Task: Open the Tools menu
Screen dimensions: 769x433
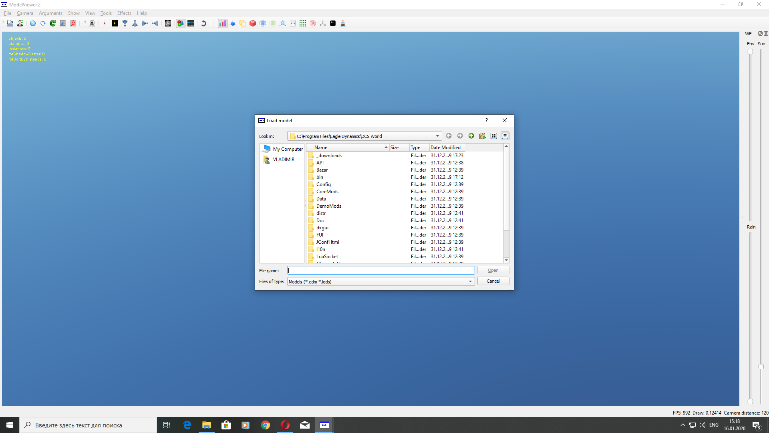Action: tap(106, 13)
